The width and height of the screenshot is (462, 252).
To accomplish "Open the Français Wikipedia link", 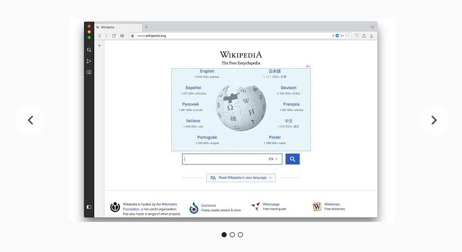I will click(291, 104).
